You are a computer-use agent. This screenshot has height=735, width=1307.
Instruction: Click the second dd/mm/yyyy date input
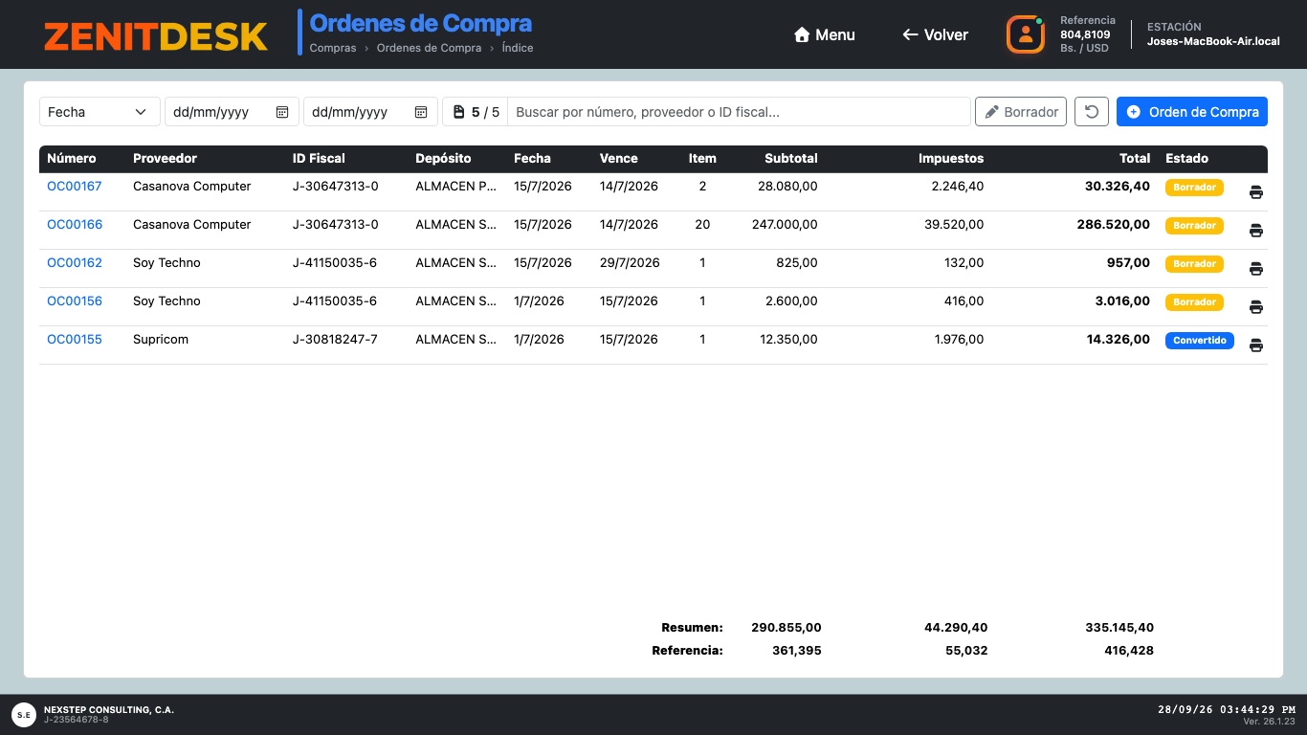tap(370, 112)
